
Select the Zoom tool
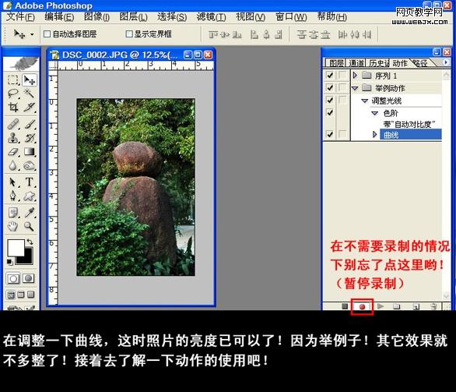point(30,226)
